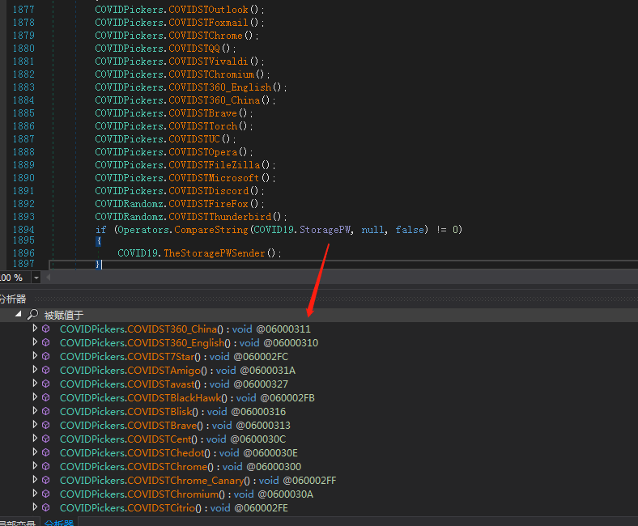Screen dimensions: 638x526
Task: Click COVIDSTDiscord call on line 1891
Action: [208, 190]
